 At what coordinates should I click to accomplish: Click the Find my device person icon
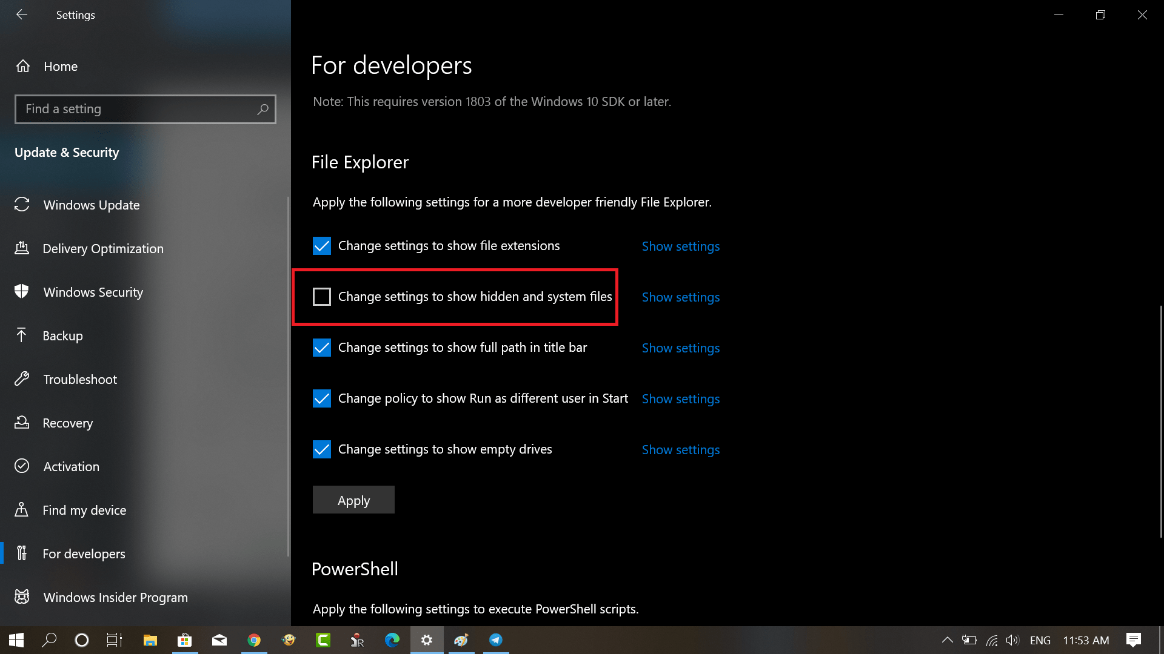[x=22, y=510]
